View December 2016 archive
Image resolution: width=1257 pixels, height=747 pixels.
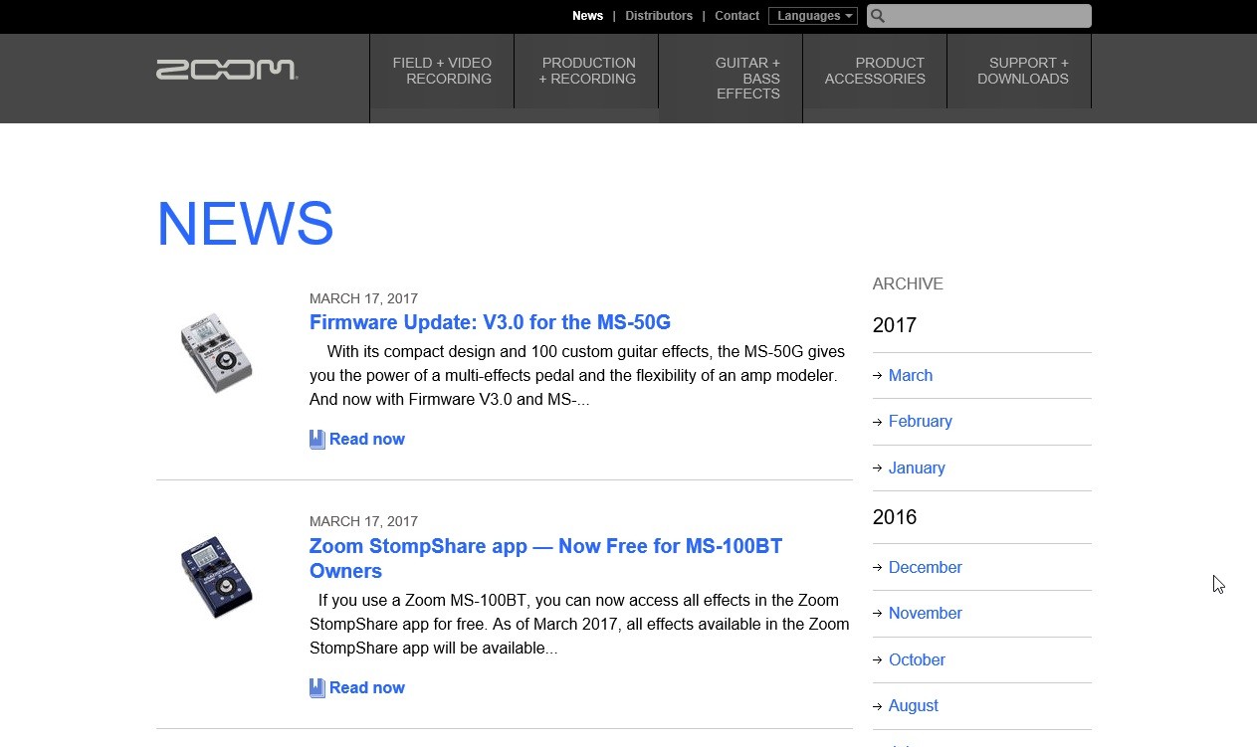coord(925,568)
